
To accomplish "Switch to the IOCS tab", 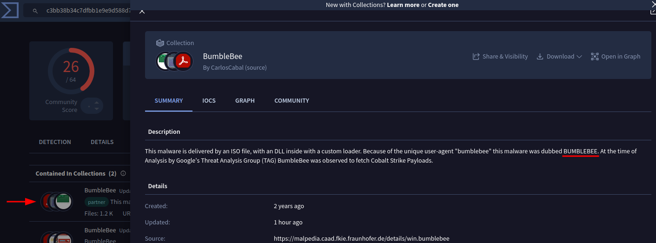I will click(x=209, y=100).
